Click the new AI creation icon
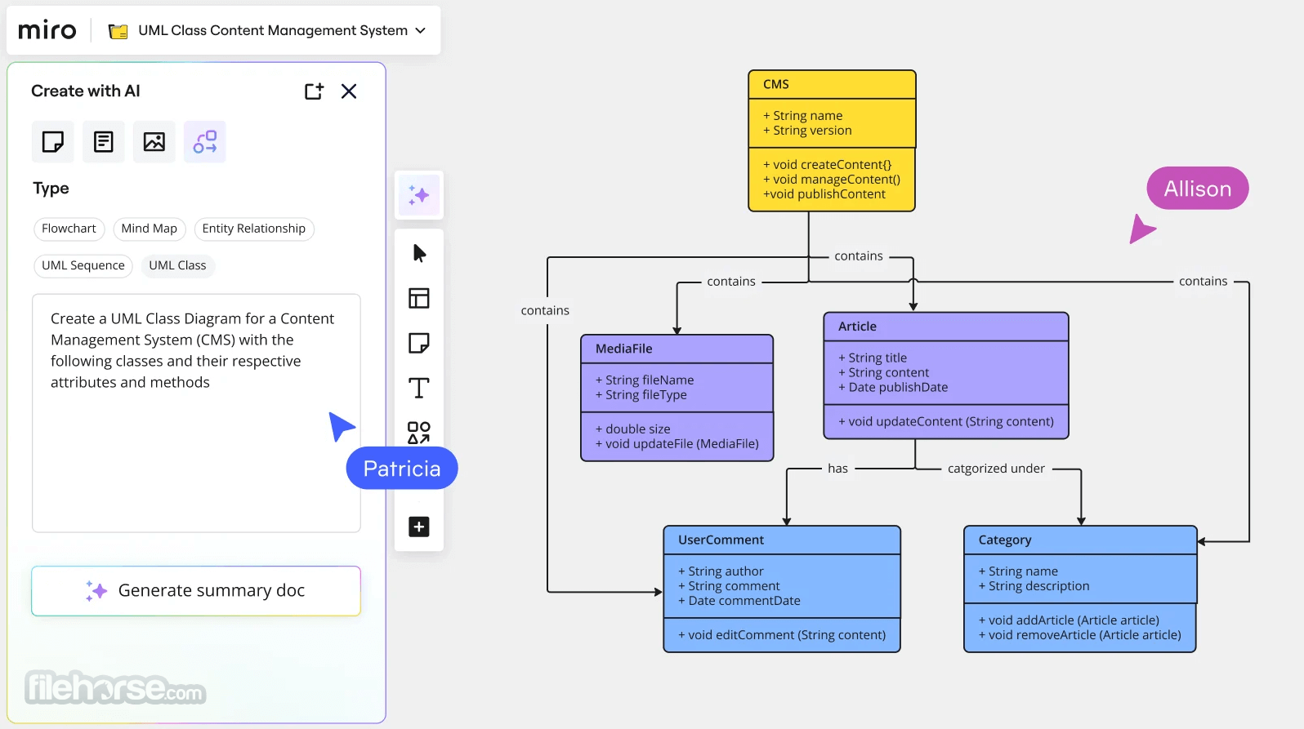The height and width of the screenshot is (729, 1304). [314, 91]
